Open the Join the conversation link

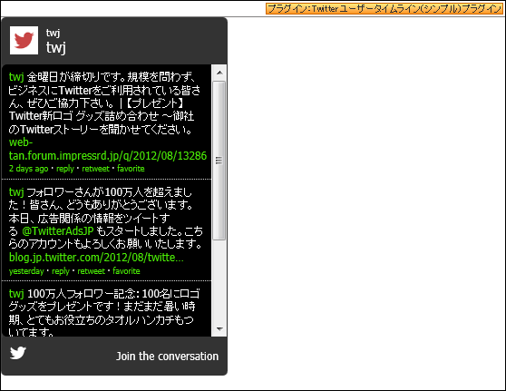coord(167,357)
